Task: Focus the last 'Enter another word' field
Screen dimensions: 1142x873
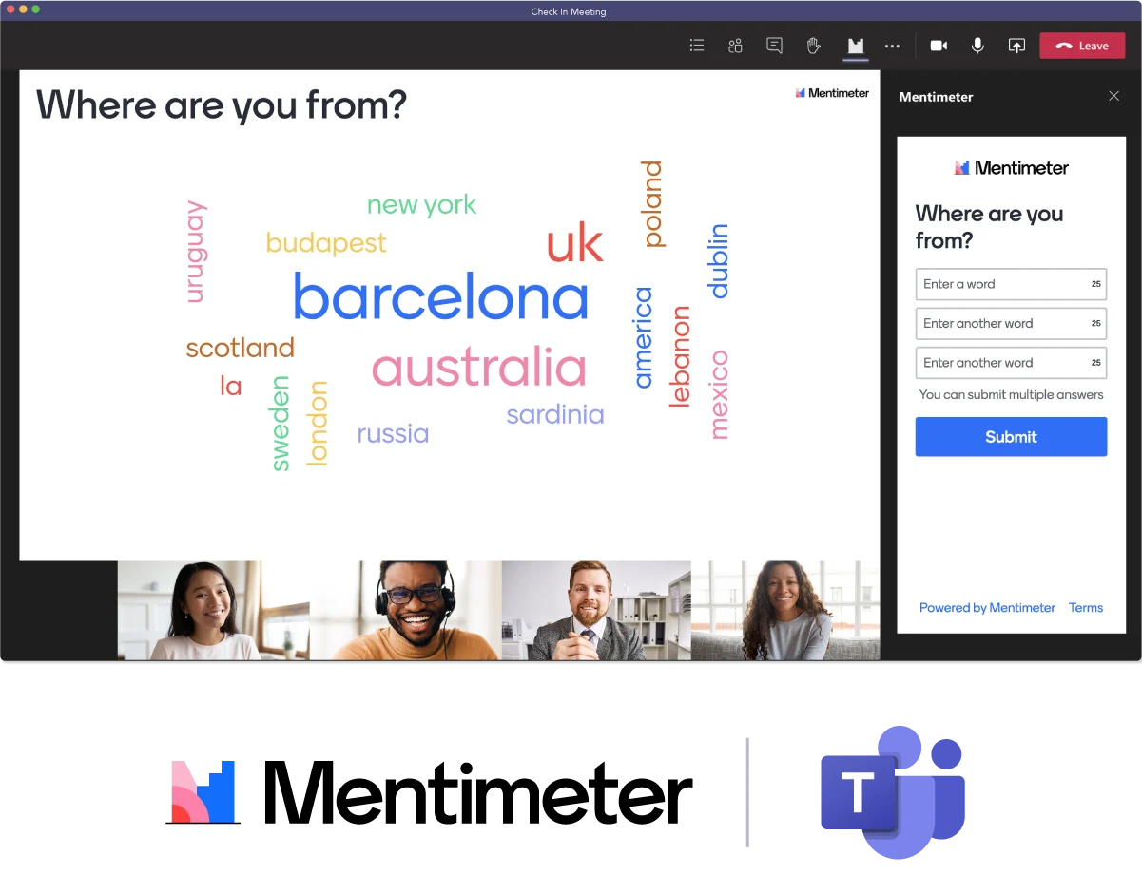Action: (x=1011, y=363)
